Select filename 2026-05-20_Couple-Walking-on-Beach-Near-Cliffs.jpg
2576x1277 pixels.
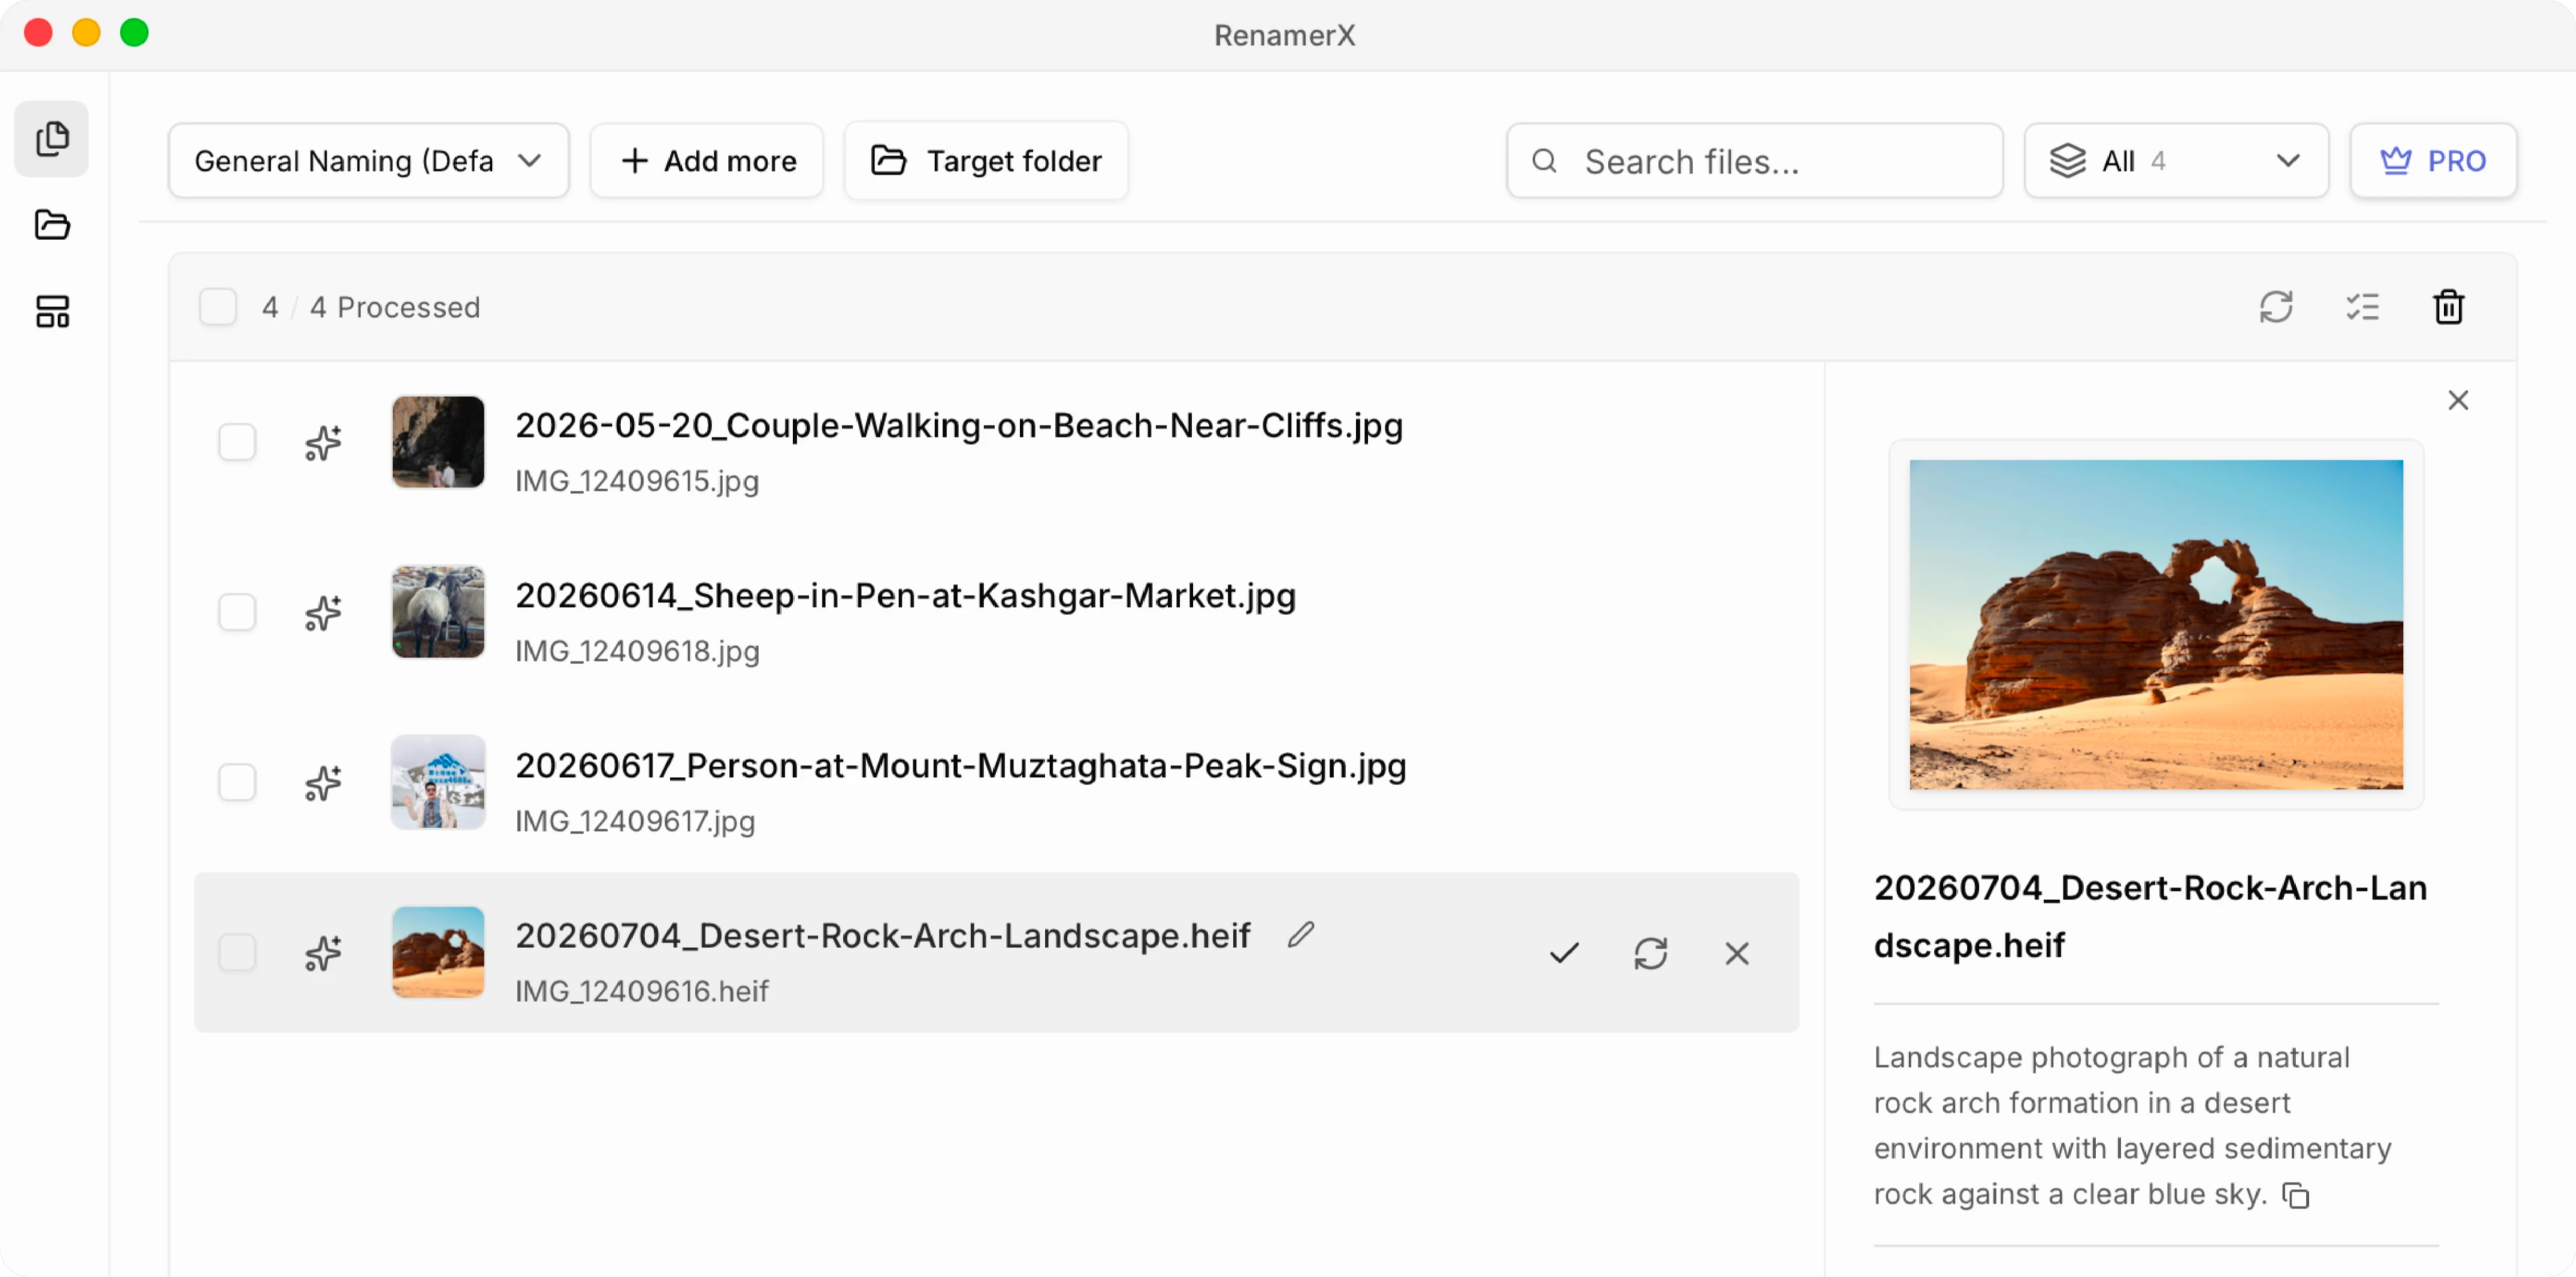pyautogui.click(x=959, y=426)
